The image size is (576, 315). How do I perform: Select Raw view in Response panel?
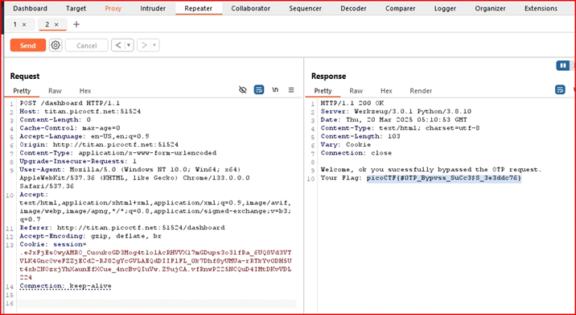point(356,90)
